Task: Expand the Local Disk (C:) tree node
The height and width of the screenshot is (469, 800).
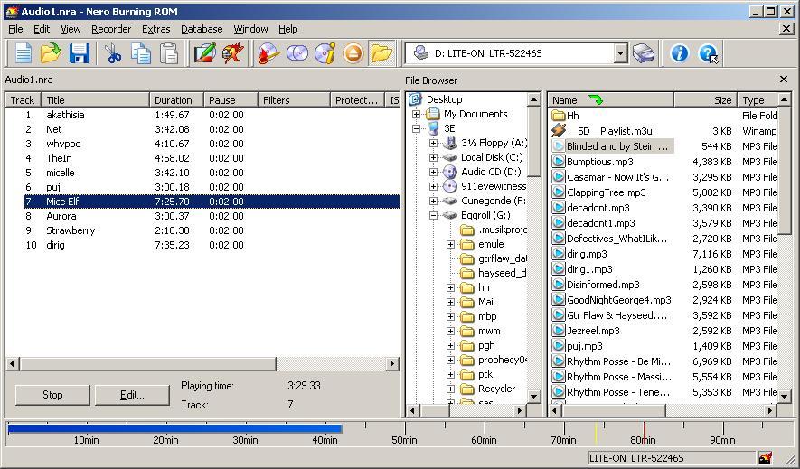Action: 433,157
